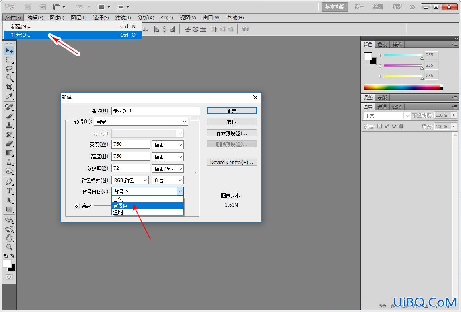Image resolution: width=461 pixels, height=312 pixels.
Task: Select the Magic Wand tool
Action: pos(9,78)
